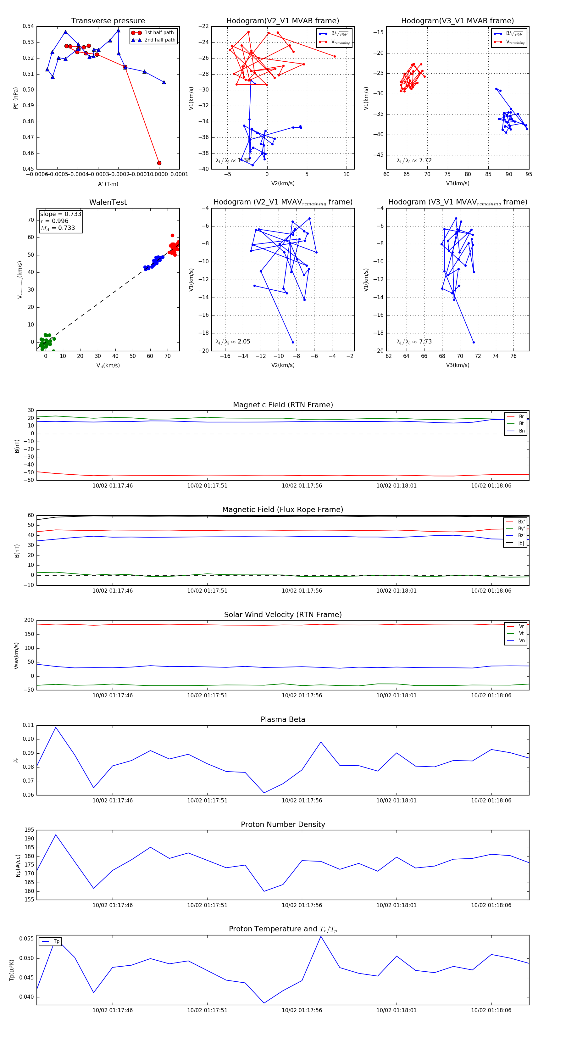566x1038 pixels.
Task: Click the V_A(km/s) axis label under WalenTest
Action: (x=108, y=366)
